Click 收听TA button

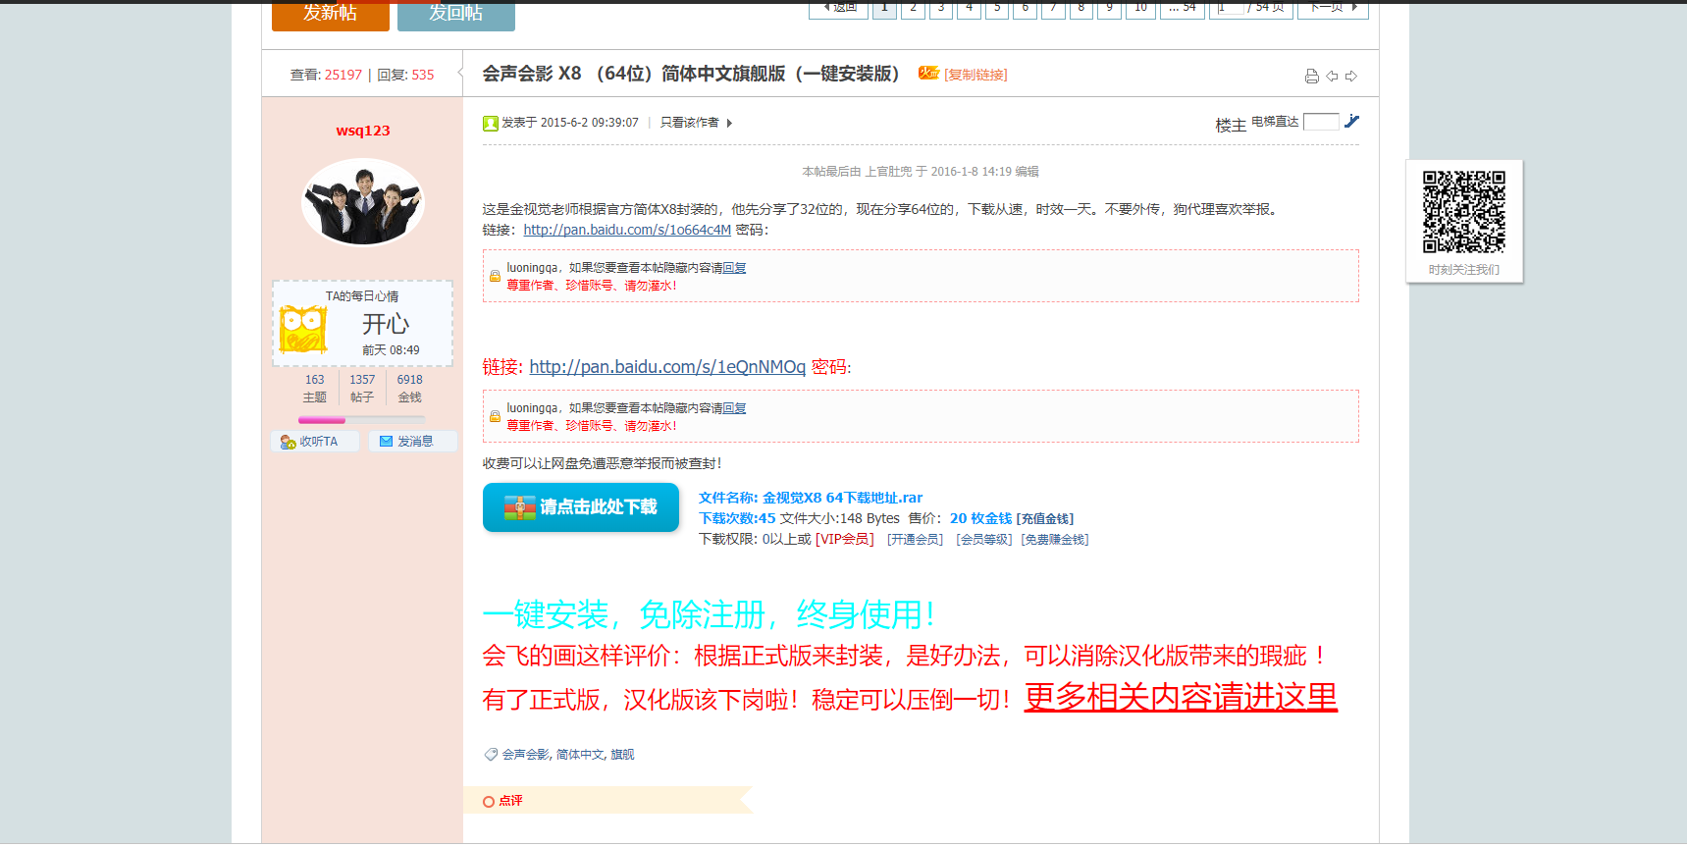click(x=315, y=442)
